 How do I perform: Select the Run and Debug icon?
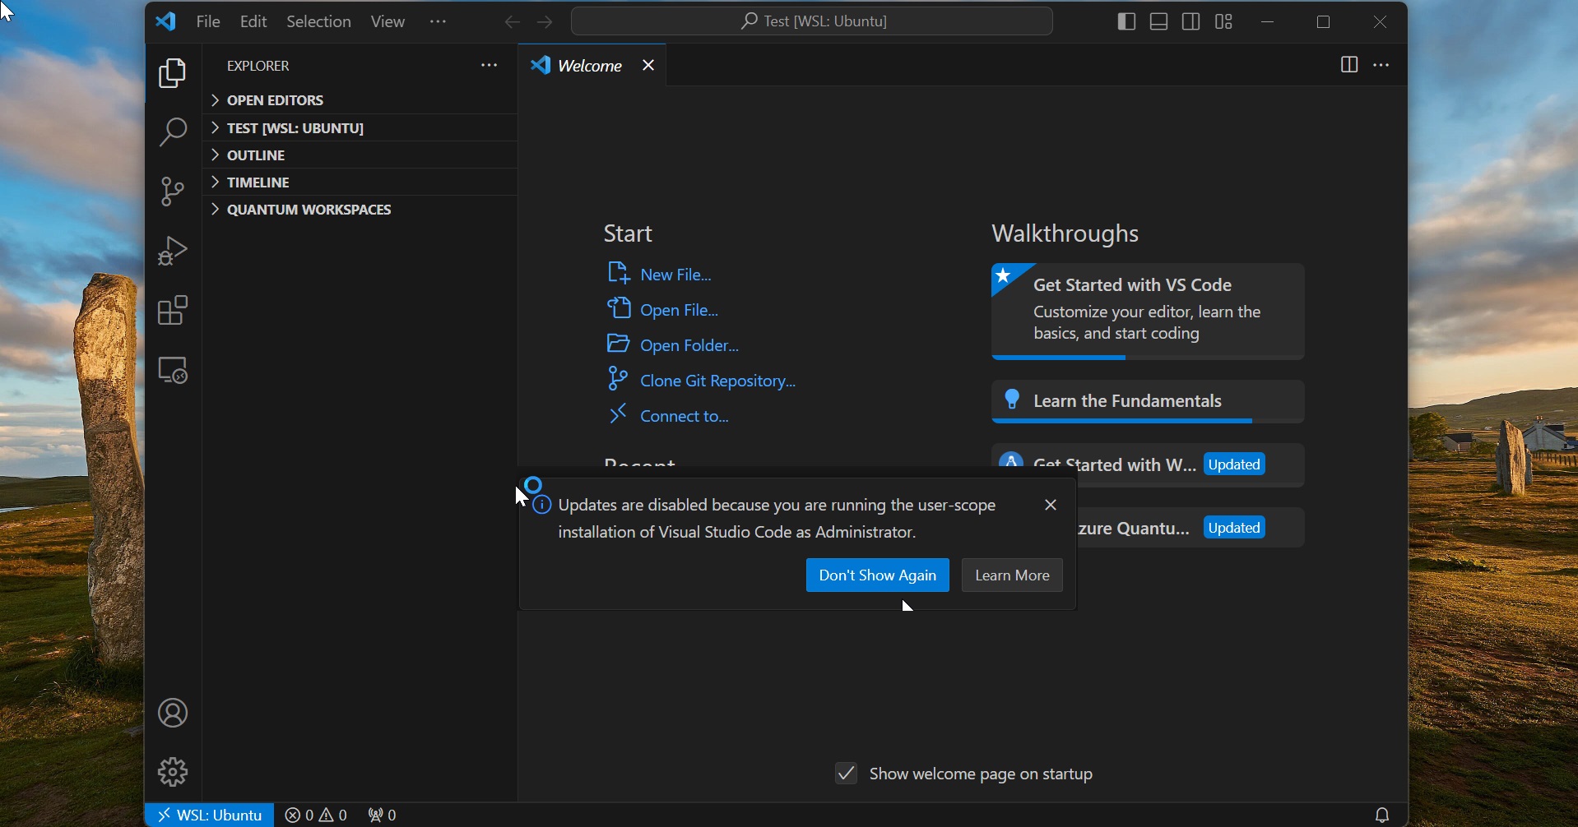(x=172, y=250)
